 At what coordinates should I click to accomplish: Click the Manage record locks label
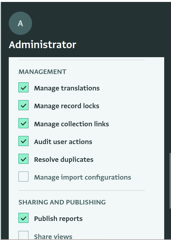tap(67, 106)
